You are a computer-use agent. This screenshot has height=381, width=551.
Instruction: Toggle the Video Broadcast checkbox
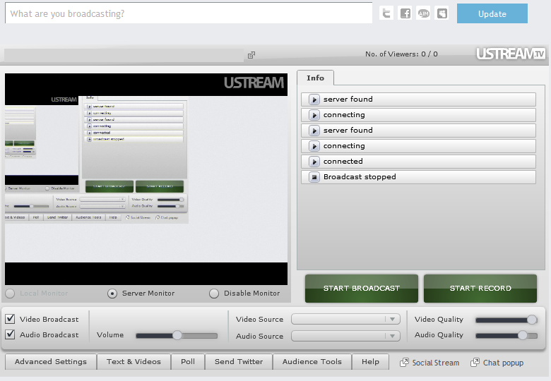coord(10,319)
